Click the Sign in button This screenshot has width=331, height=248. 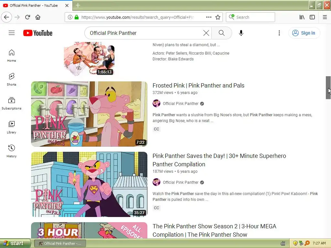click(304, 33)
